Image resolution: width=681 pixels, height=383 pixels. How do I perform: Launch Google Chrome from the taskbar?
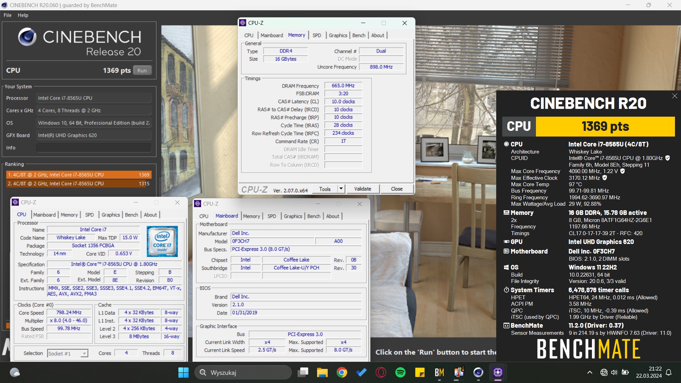point(342,372)
